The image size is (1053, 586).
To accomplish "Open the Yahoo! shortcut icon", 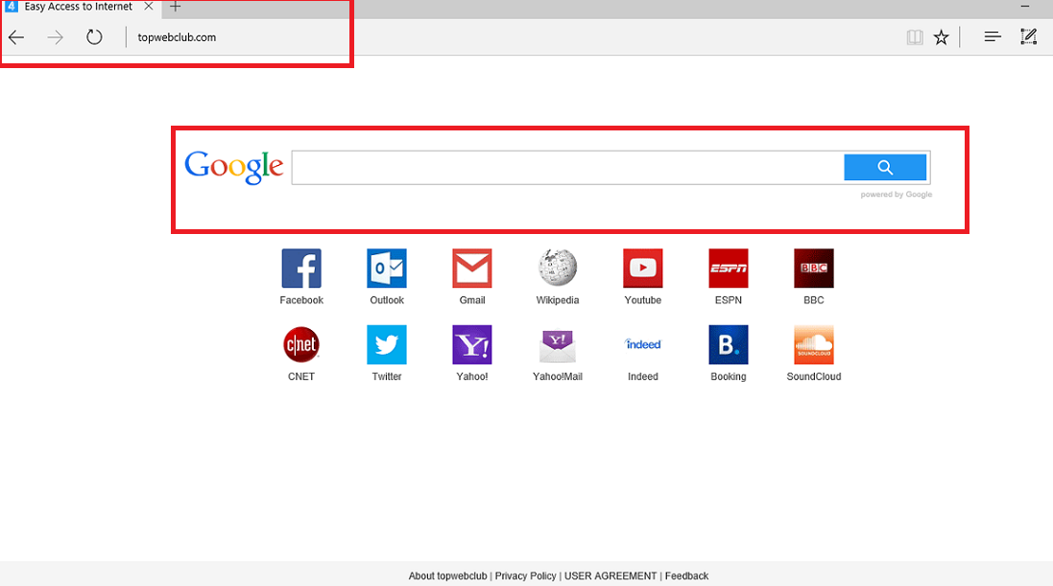I will 472,344.
